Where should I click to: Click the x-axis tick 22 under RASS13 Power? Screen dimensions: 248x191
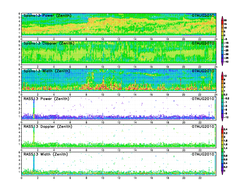(200, 122)
